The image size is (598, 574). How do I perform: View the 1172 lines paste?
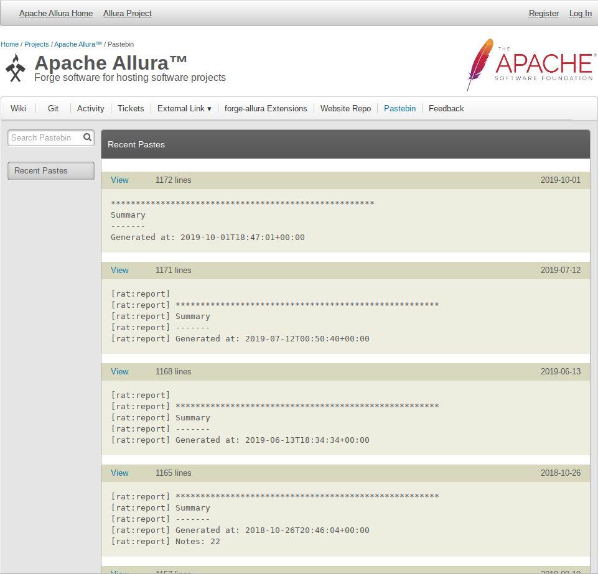click(119, 180)
